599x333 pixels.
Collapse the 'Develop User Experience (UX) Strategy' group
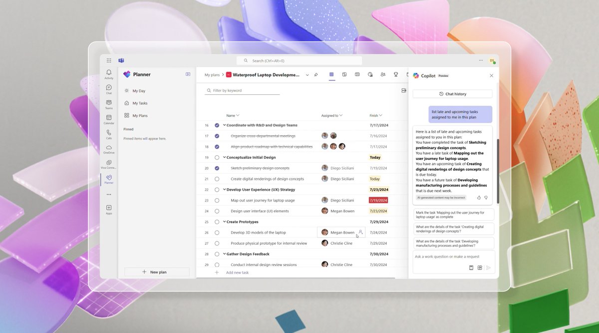tap(224, 189)
